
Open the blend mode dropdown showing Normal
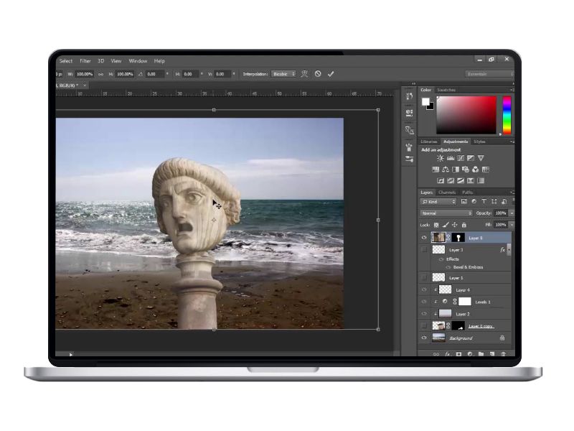pos(446,213)
